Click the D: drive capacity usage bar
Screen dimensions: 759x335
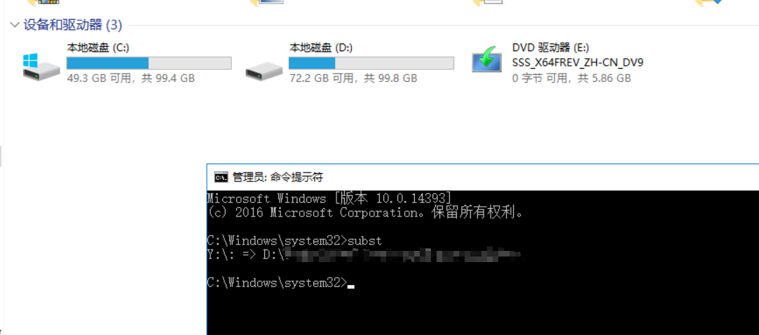click(371, 63)
